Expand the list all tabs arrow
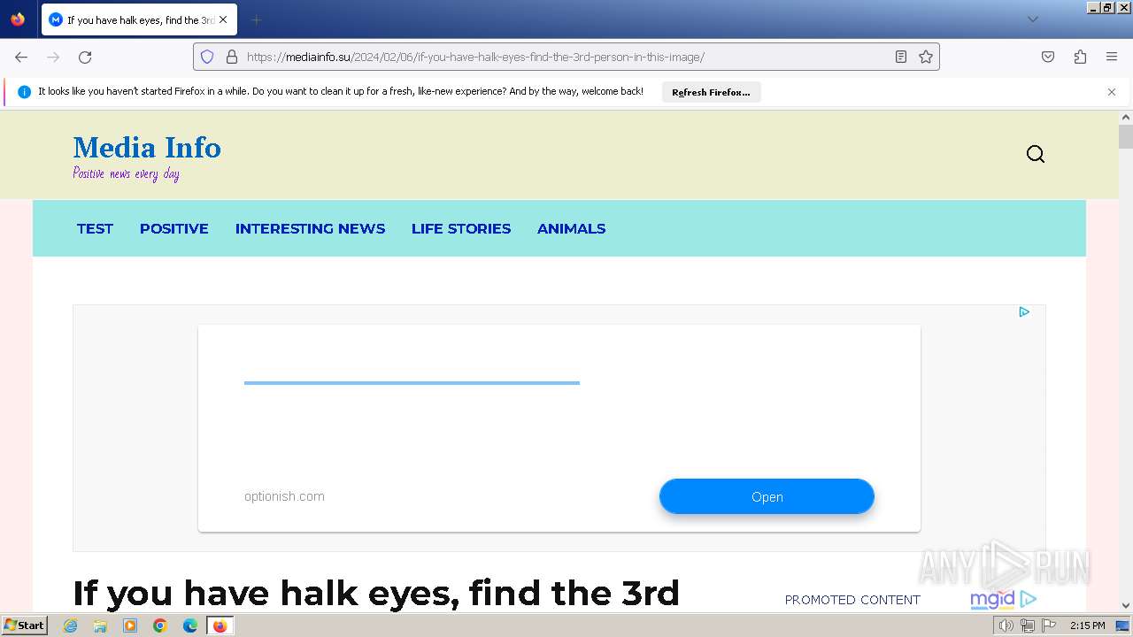Screen dimensions: 1133x637 point(1032,19)
